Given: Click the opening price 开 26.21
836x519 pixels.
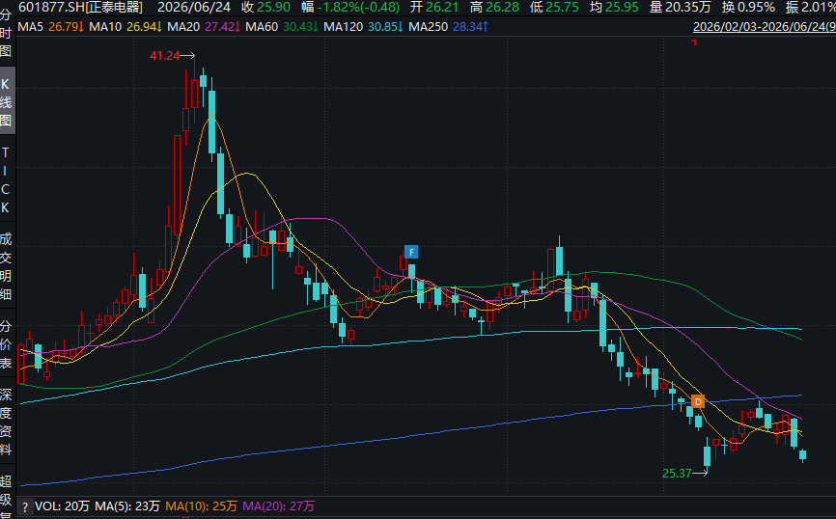Looking at the screenshot, I should coord(434,7).
